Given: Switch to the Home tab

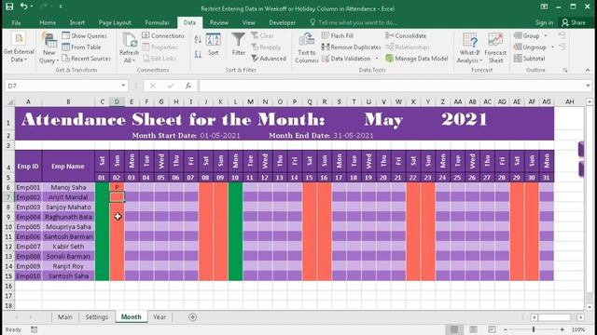Looking at the screenshot, I should point(48,22).
